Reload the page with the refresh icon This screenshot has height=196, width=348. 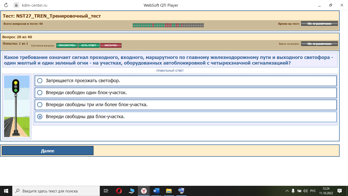click(x=6, y=5)
